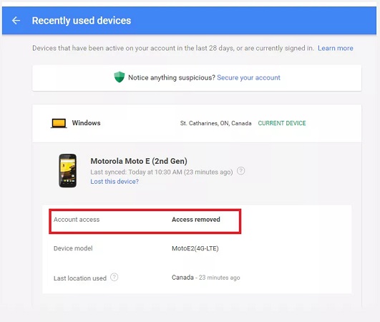Click St. Catharines, ON, Canada location text
The width and height of the screenshot is (380, 322).
tap(215, 123)
